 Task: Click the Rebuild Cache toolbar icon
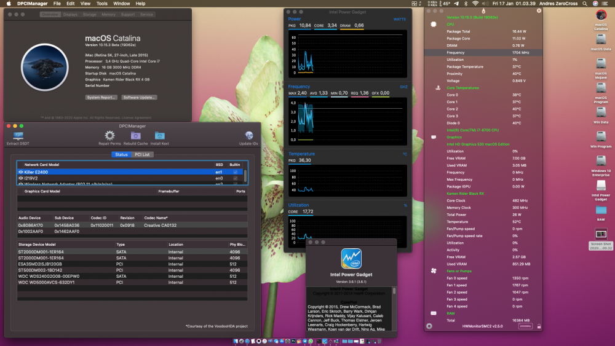pos(136,136)
